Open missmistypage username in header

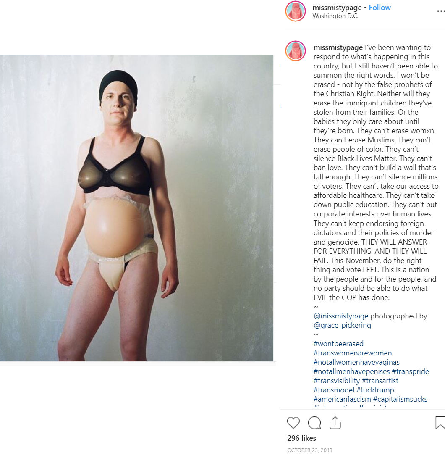click(x=337, y=8)
